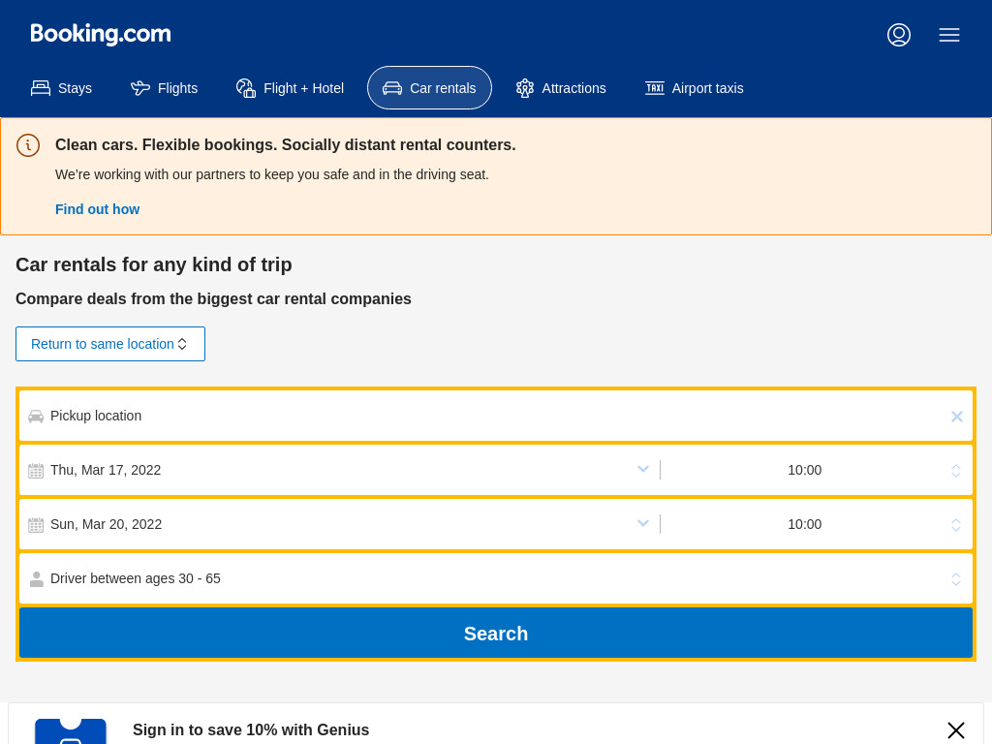Click the Search button
992x744 pixels.
pos(496,634)
